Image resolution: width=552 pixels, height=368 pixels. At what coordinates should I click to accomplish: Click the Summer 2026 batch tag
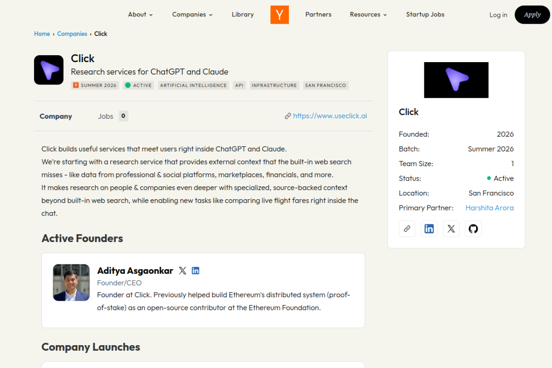95,85
